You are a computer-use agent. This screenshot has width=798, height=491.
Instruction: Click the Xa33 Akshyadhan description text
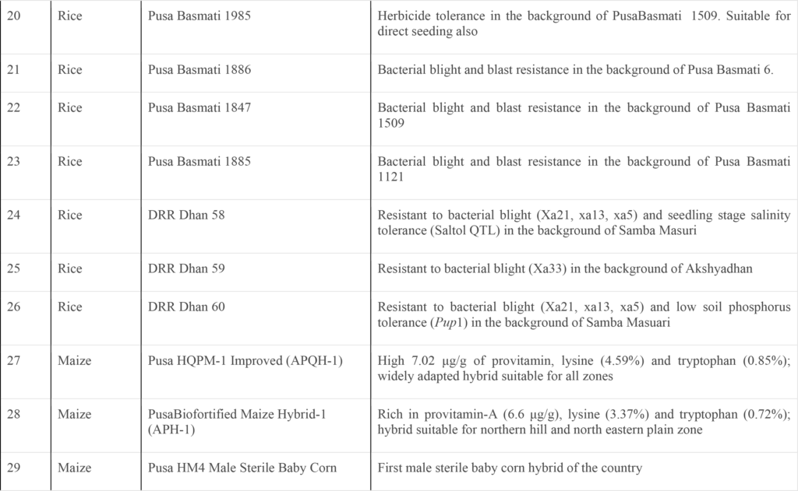click(567, 269)
